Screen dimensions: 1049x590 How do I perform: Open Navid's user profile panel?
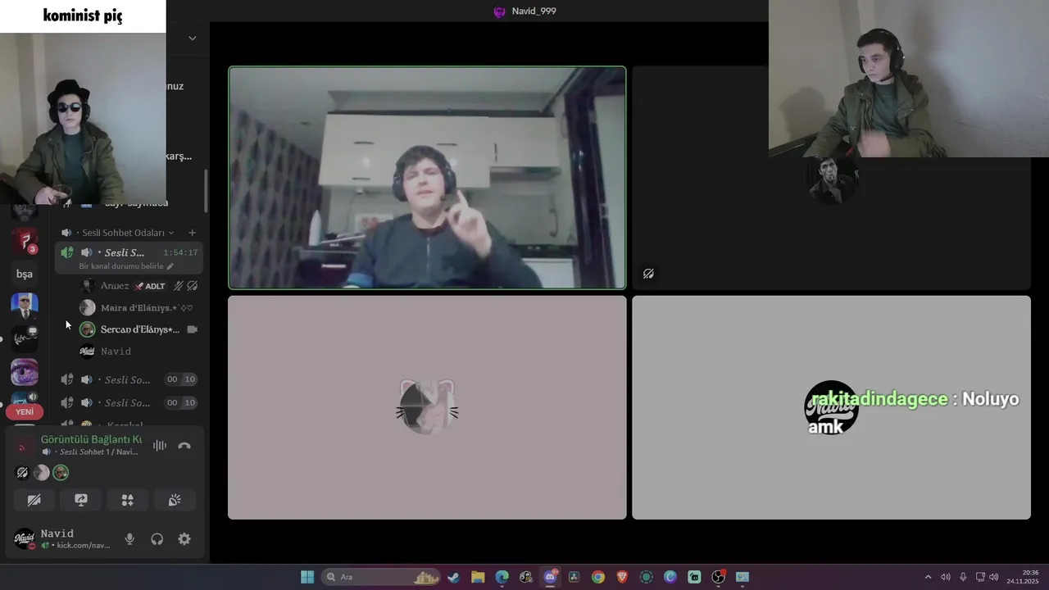(x=62, y=539)
